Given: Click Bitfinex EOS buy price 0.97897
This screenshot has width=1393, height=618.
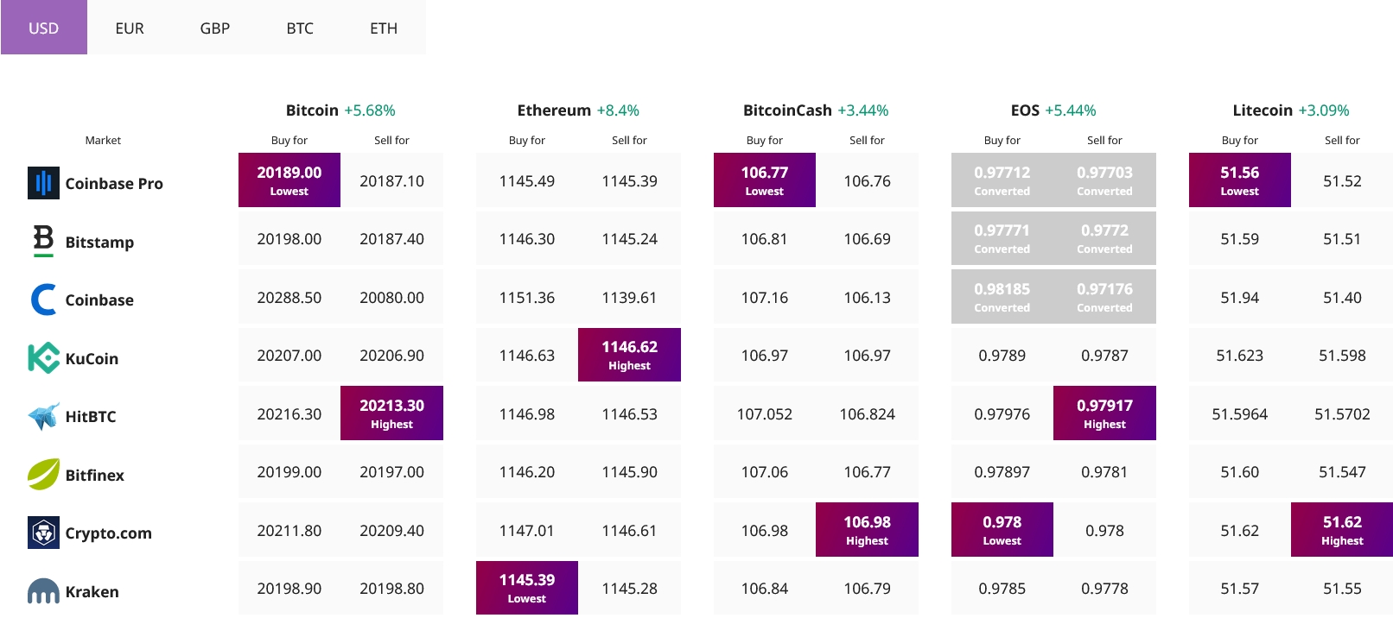Looking at the screenshot, I should (x=1002, y=472).
